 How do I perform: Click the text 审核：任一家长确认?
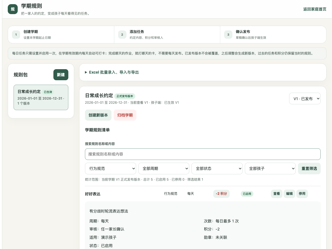pos(107,229)
